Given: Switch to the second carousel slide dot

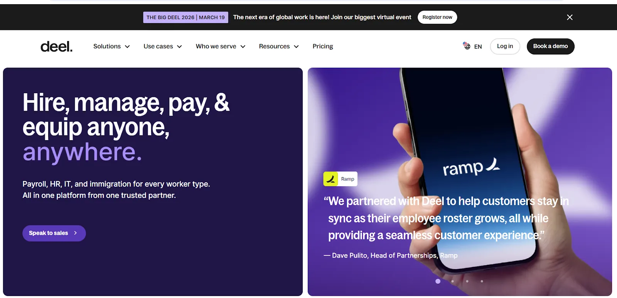Looking at the screenshot, I should tap(452, 281).
